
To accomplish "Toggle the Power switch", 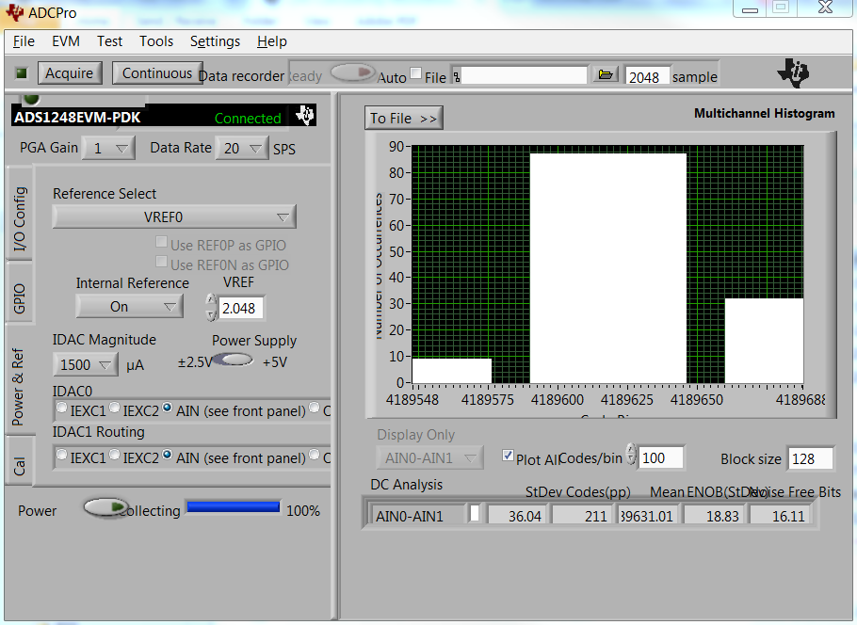I will pos(105,507).
